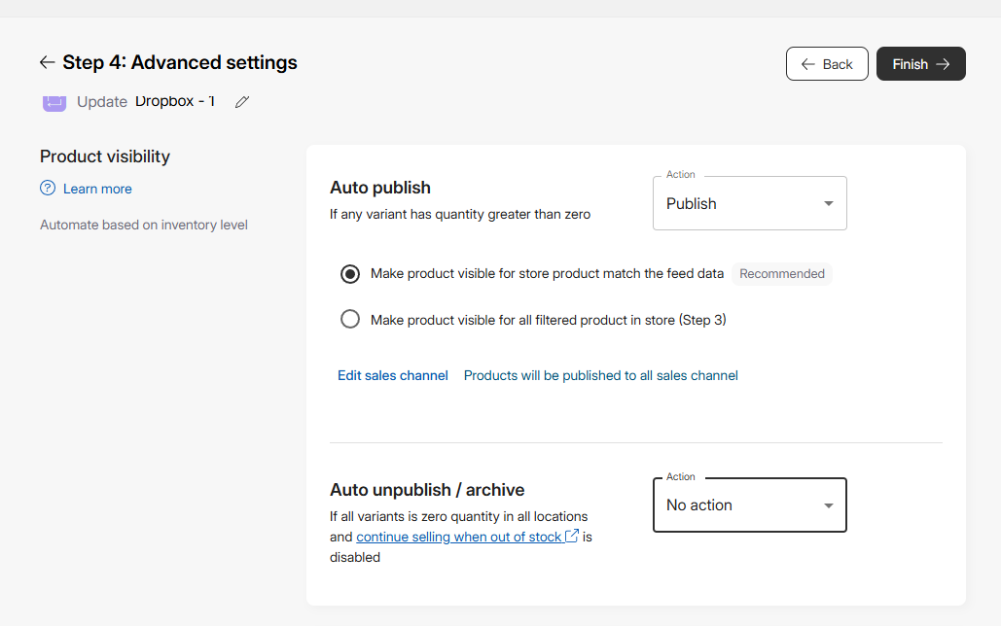The height and width of the screenshot is (626, 1001).
Task: Open the Auto unpublish / archive Action dropdown
Action: 749,505
